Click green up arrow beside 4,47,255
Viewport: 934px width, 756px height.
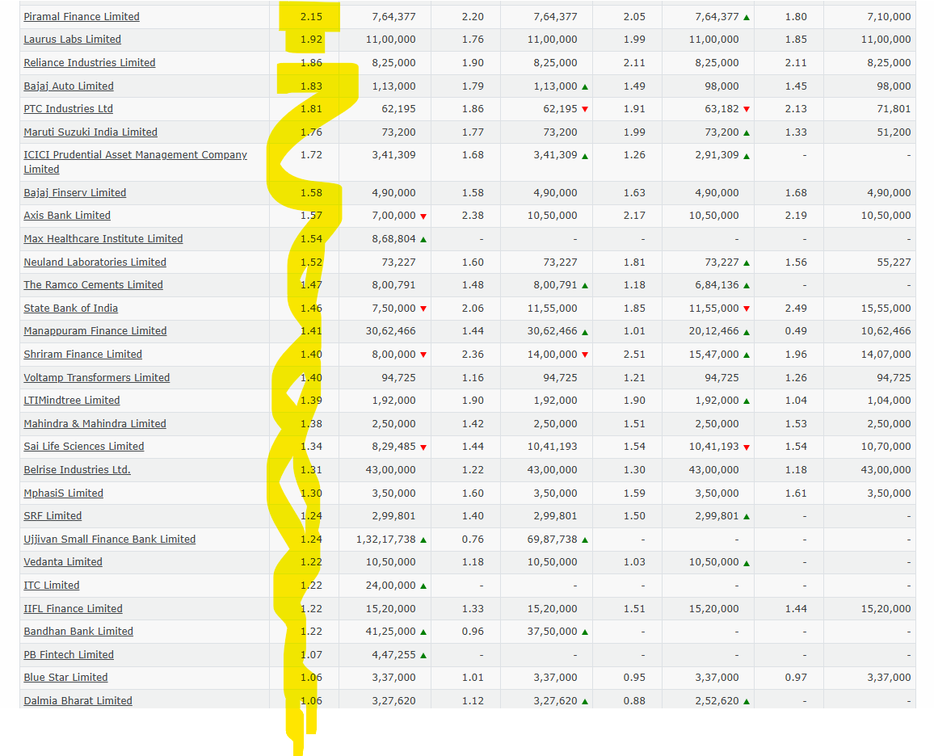(x=423, y=655)
